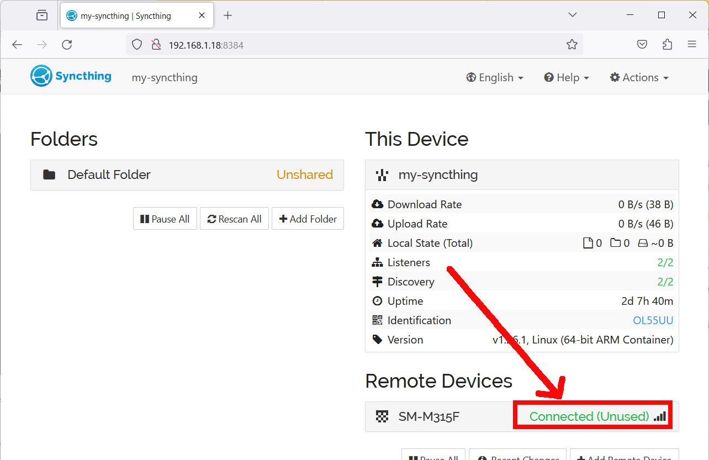The image size is (709, 460).
Task: Click the Rescan All button
Action: tap(234, 218)
